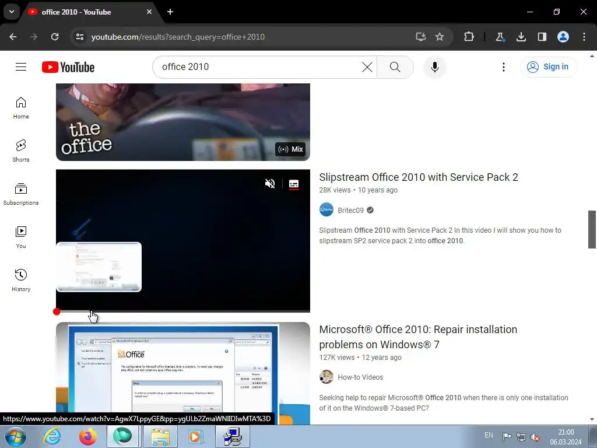Click the '28K views' text
Screen dimensions: 597x448
click(x=335, y=190)
